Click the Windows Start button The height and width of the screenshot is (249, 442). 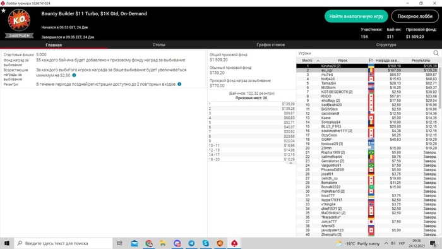(7, 243)
